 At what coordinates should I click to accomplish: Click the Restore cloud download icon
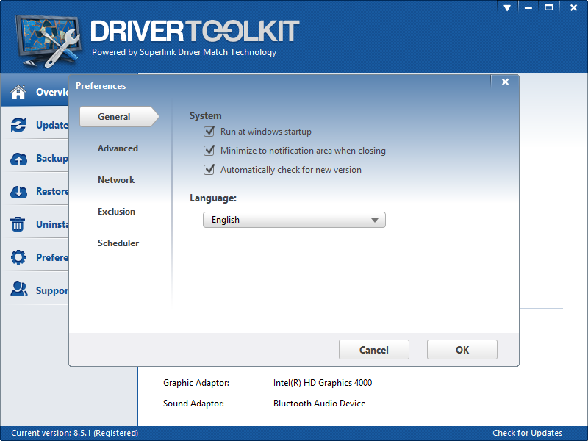[x=18, y=191]
